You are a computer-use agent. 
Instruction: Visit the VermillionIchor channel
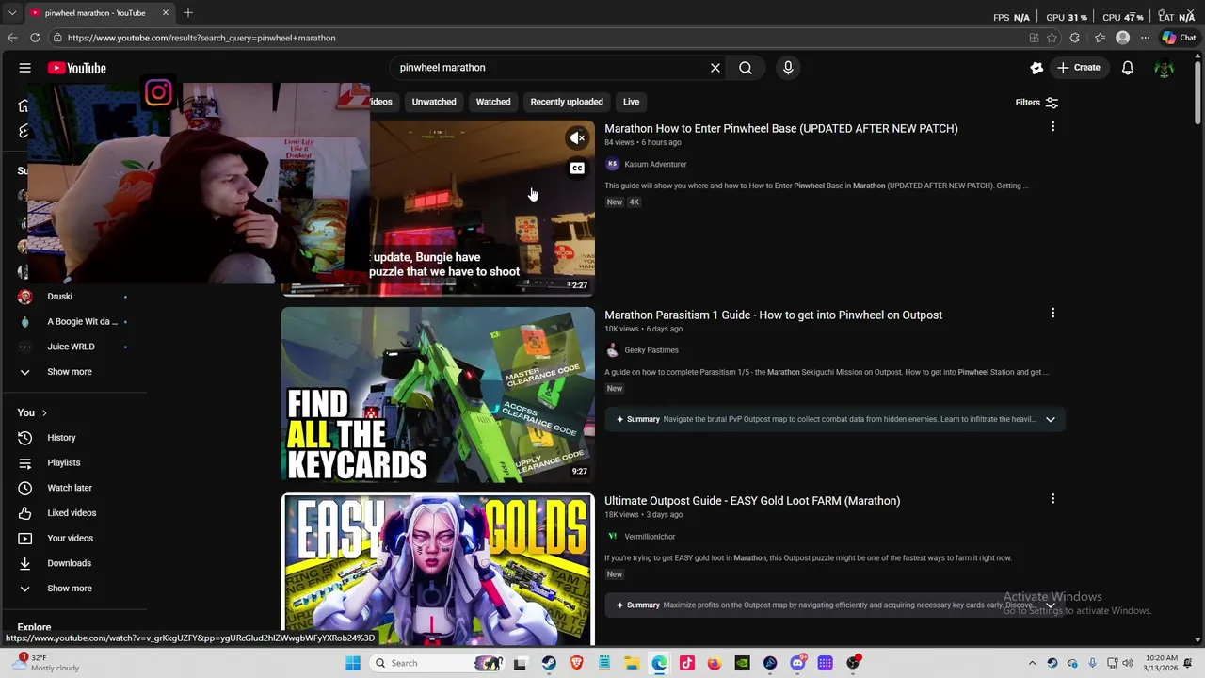pos(650,537)
